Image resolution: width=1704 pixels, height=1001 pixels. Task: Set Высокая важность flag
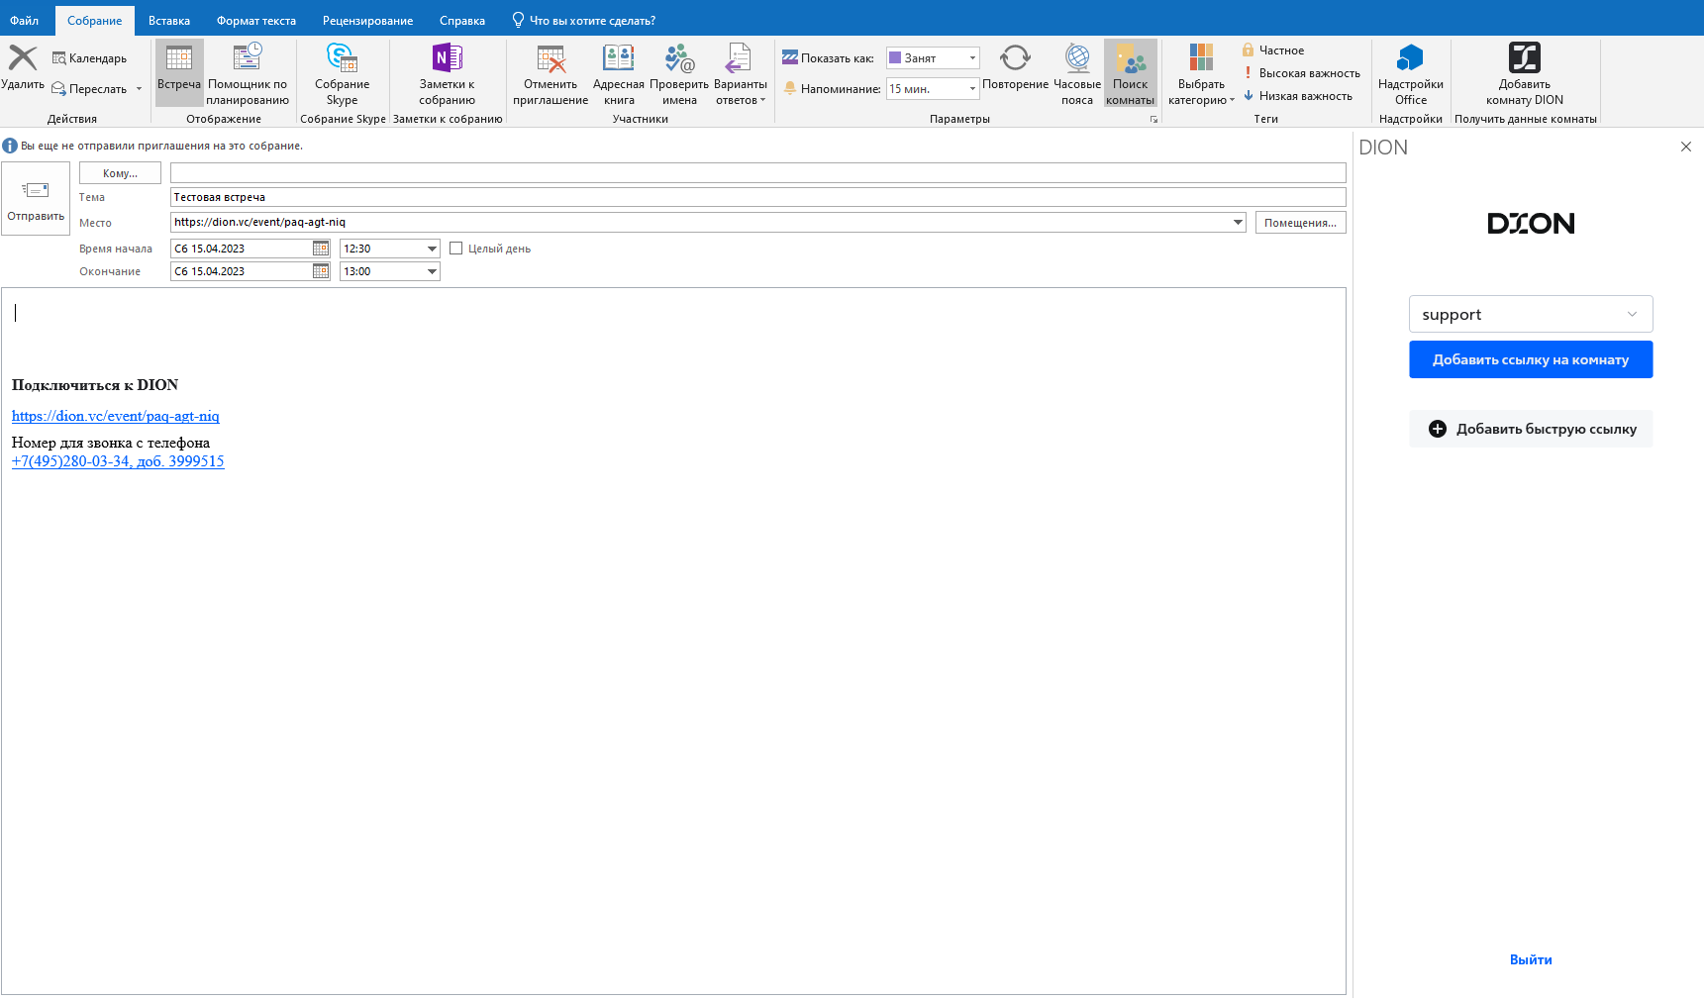coord(1301,73)
